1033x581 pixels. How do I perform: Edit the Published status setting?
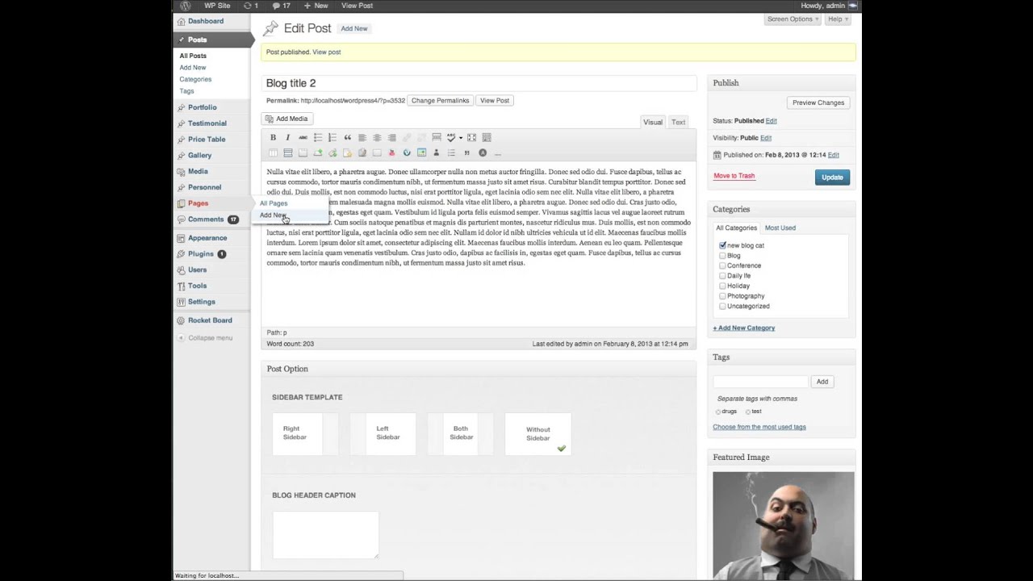click(x=771, y=121)
